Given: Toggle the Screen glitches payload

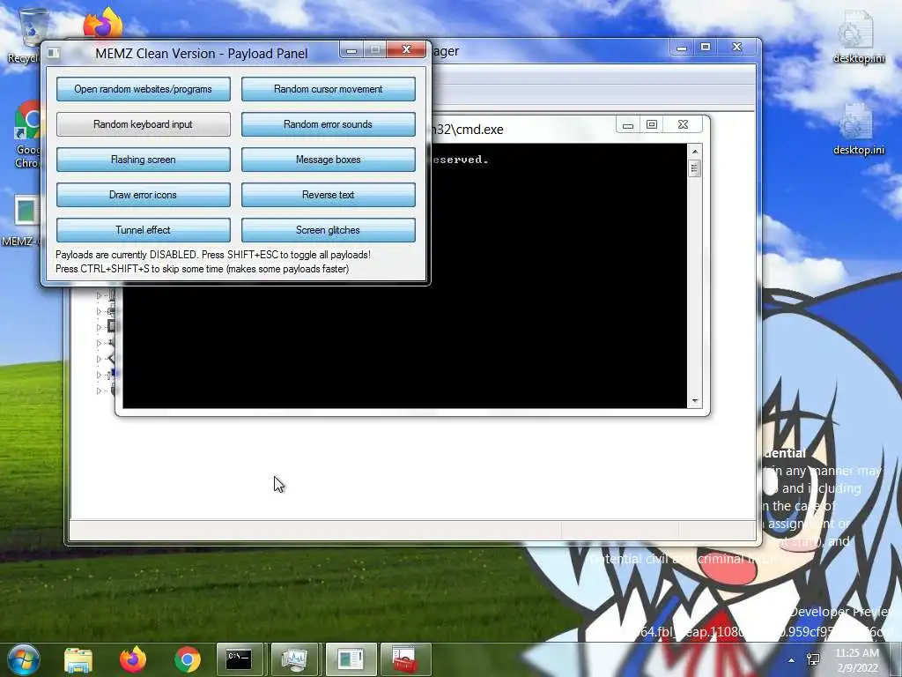Looking at the screenshot, I should point(328,230).
